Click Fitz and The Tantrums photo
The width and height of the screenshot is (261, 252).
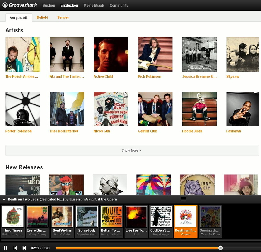(67, 55)
